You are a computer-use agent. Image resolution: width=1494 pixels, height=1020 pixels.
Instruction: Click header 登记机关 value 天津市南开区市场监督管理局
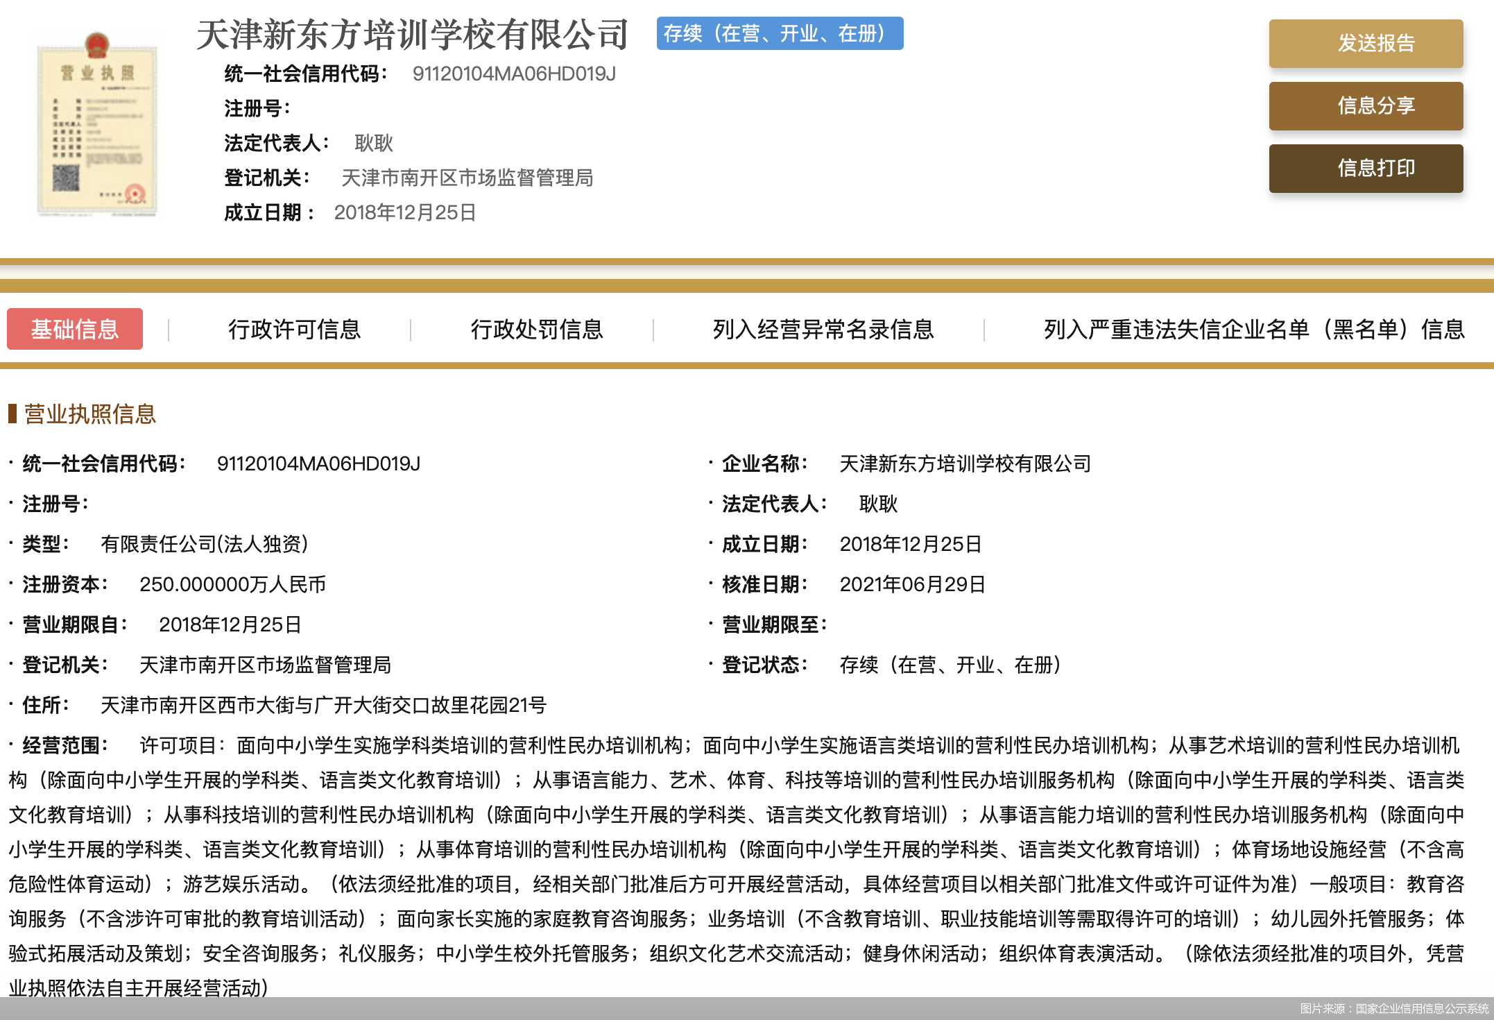[x=467, y=178]
